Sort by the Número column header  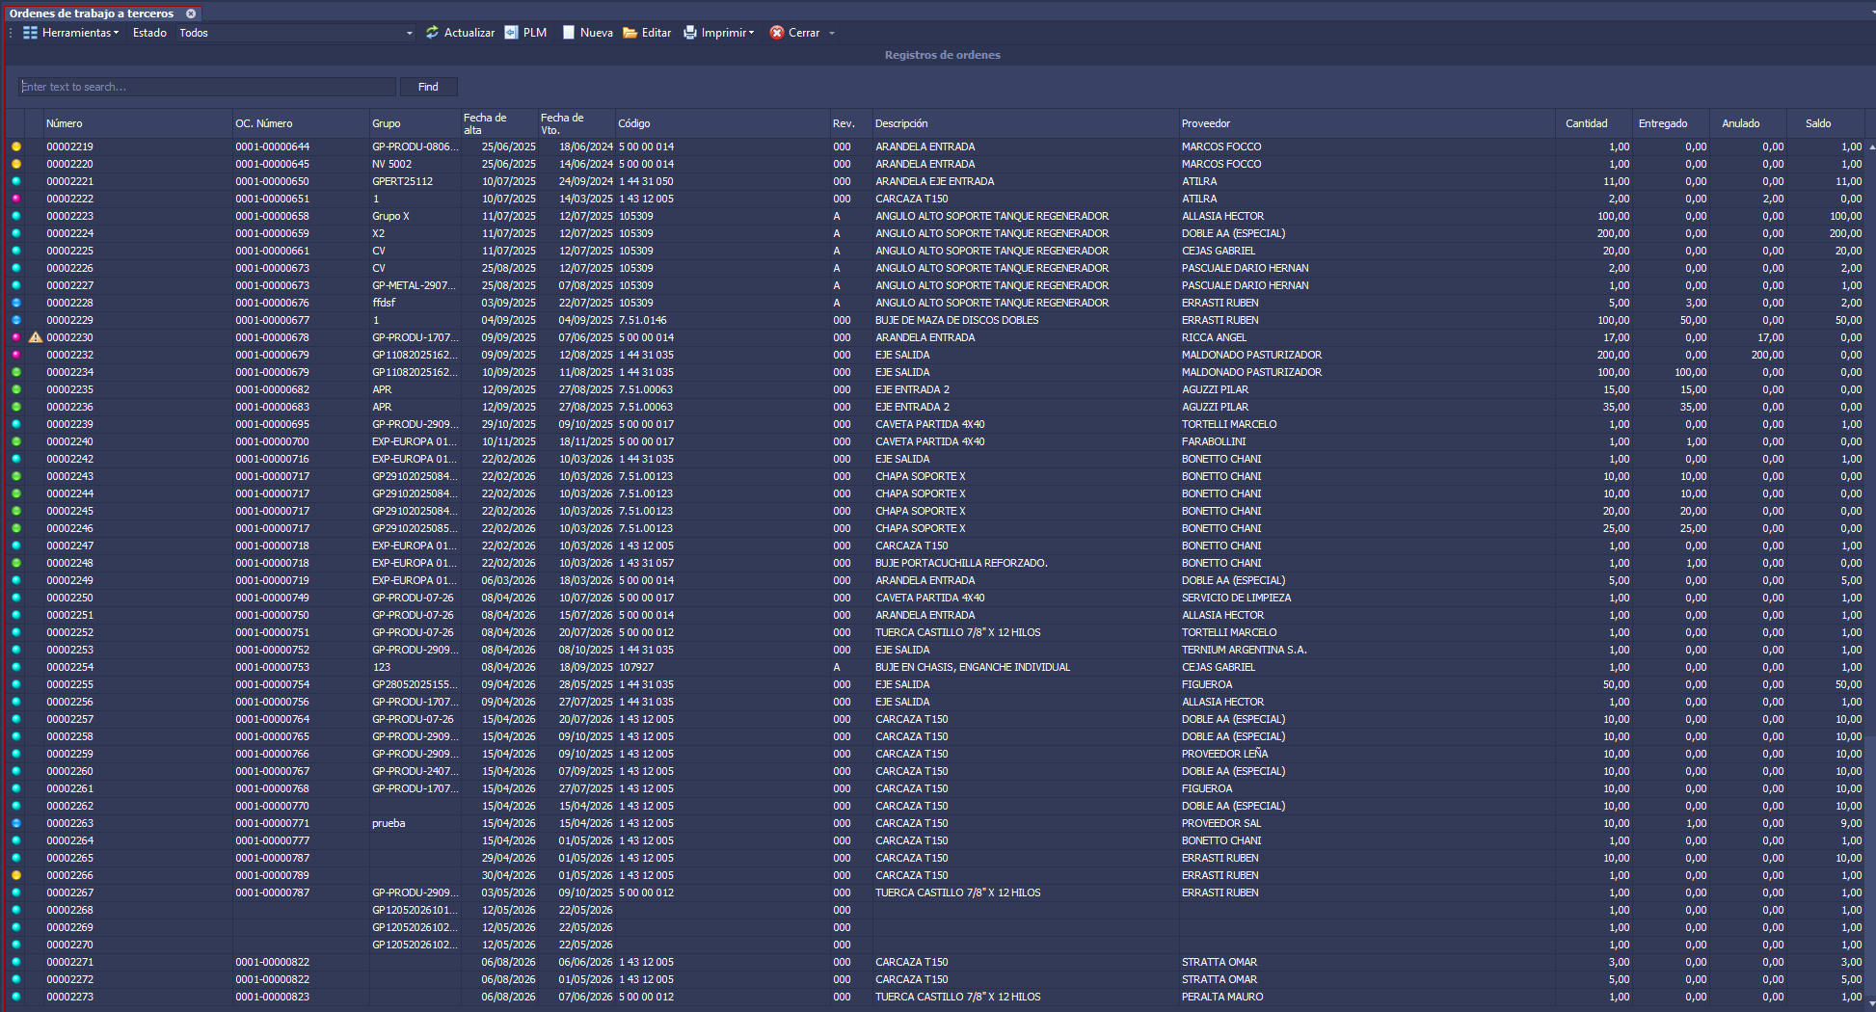[x=137, y=123]
